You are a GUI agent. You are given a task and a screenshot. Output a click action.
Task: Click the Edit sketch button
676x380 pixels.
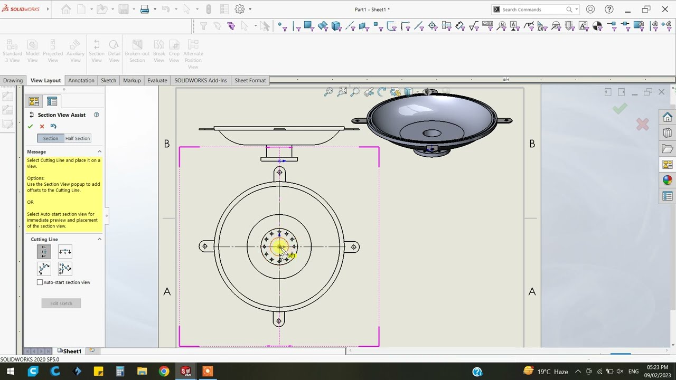point(61,303)
